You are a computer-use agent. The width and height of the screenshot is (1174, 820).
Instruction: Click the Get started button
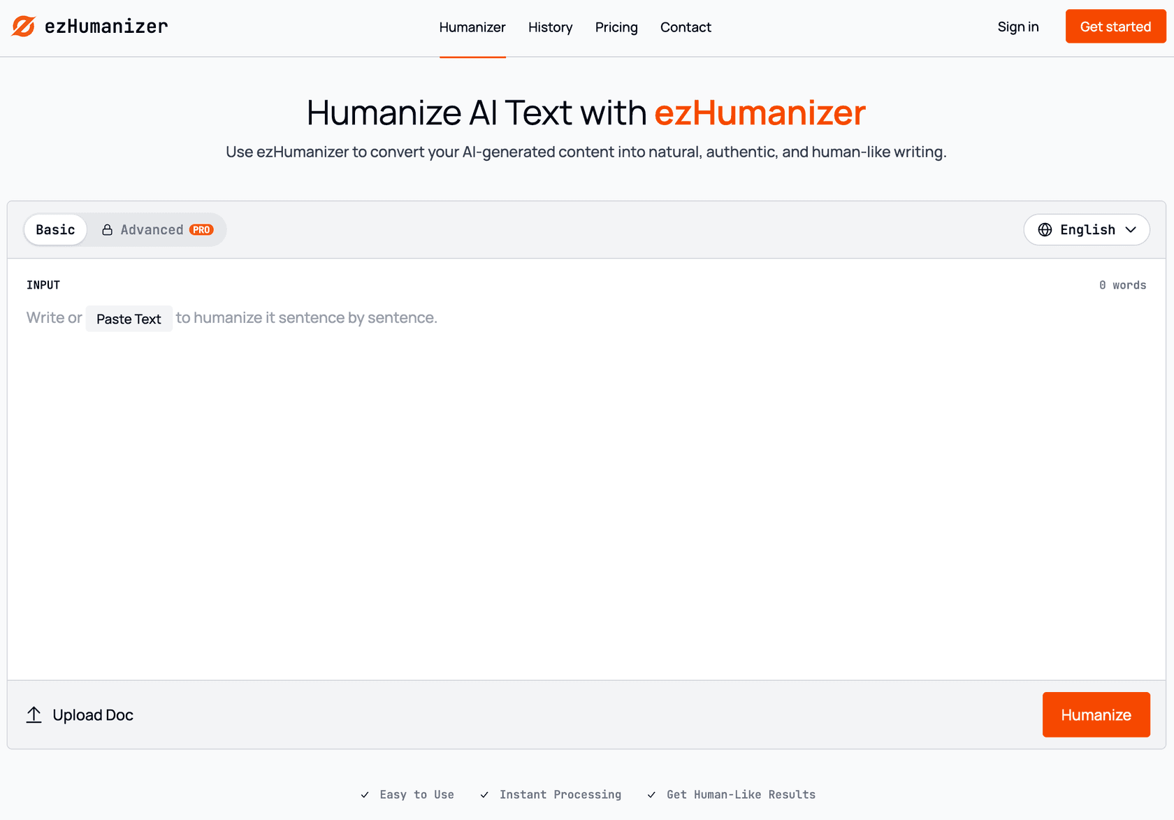tap(1115, 27)
